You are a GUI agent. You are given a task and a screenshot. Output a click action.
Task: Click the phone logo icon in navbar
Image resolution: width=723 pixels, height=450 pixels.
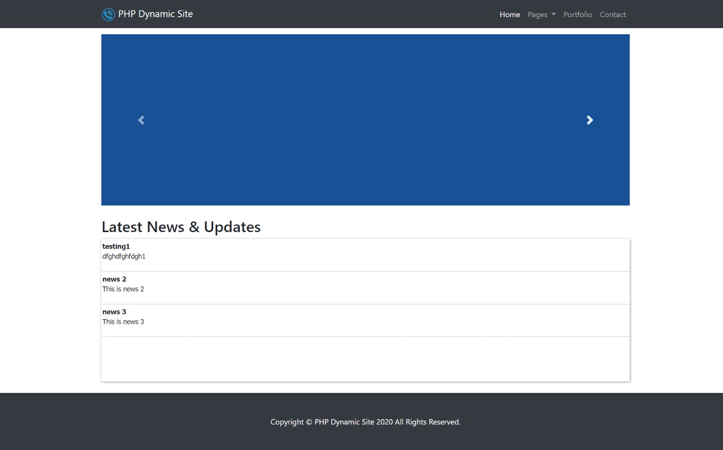click(x=108, y=14)
